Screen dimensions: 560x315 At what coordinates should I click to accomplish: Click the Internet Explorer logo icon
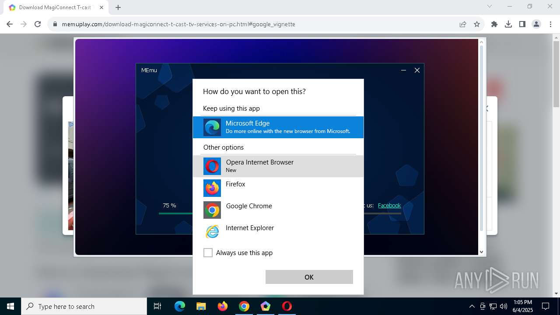[x=212, y=232]
